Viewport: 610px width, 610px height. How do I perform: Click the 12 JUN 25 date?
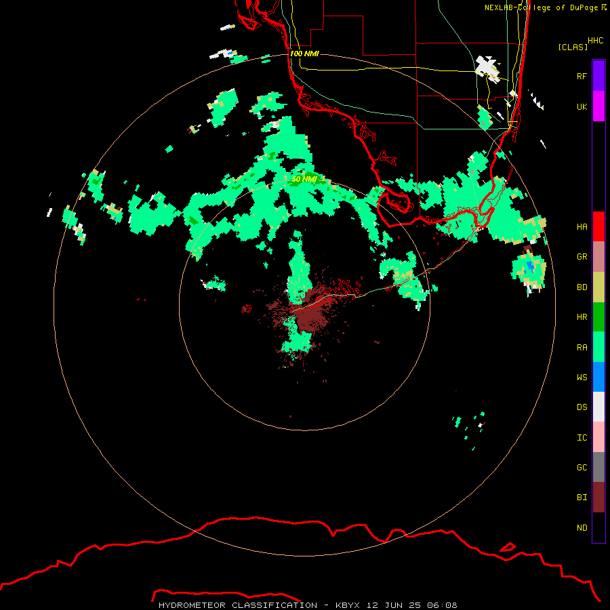click(x=394, y=605)
